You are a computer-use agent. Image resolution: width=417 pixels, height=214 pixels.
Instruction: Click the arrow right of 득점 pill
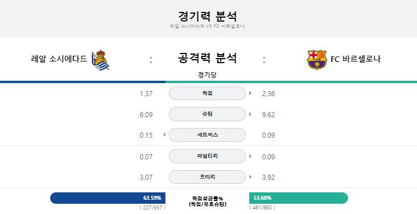point(250,93)
